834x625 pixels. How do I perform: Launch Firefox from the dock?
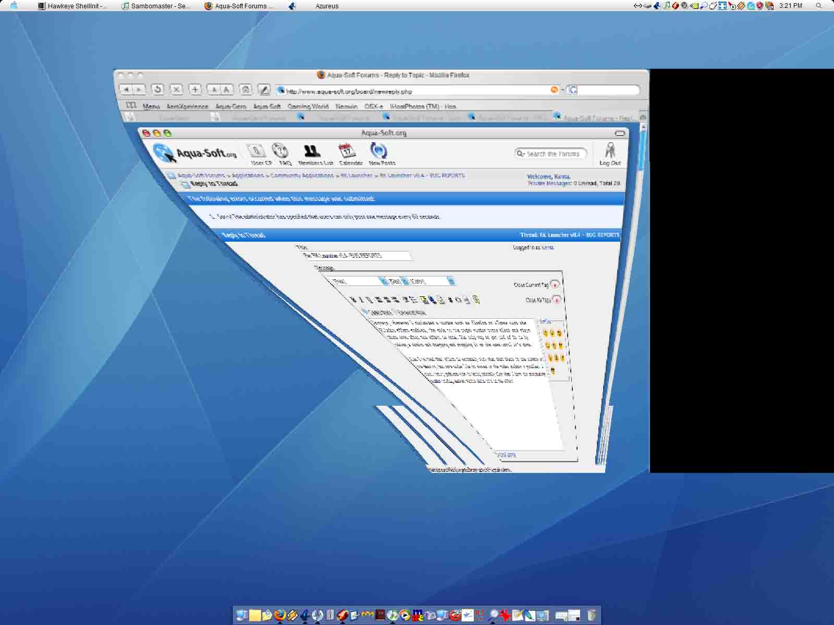[280, 615]
